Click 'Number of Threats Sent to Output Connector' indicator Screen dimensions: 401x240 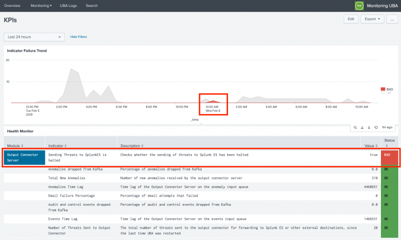pyautogui.click(x=79, y=230)
